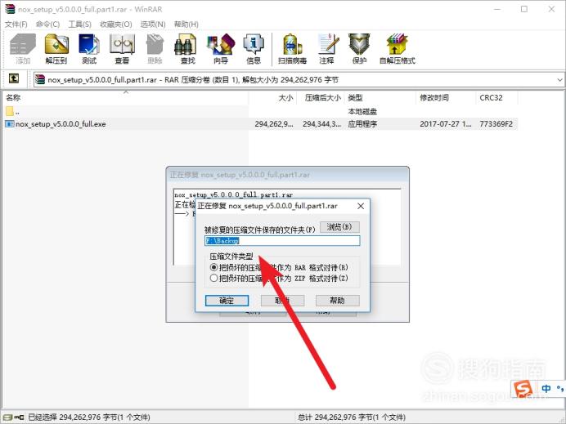Viewport: 566px width, 424px height.
Task: Click the 应用程序 type cell
Action: [362, 124]
